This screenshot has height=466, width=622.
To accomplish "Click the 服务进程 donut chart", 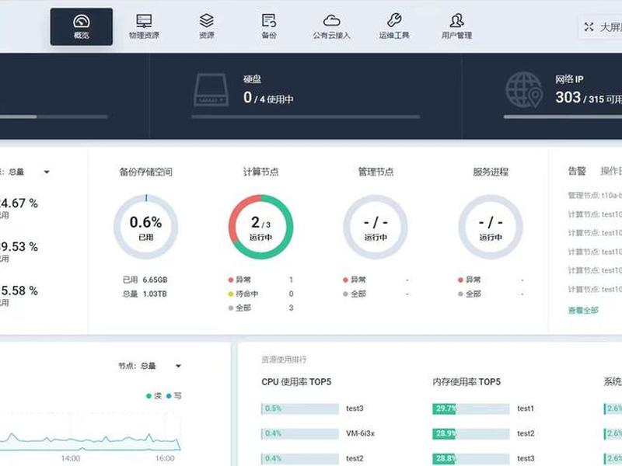I will click(x=491, y=227).
